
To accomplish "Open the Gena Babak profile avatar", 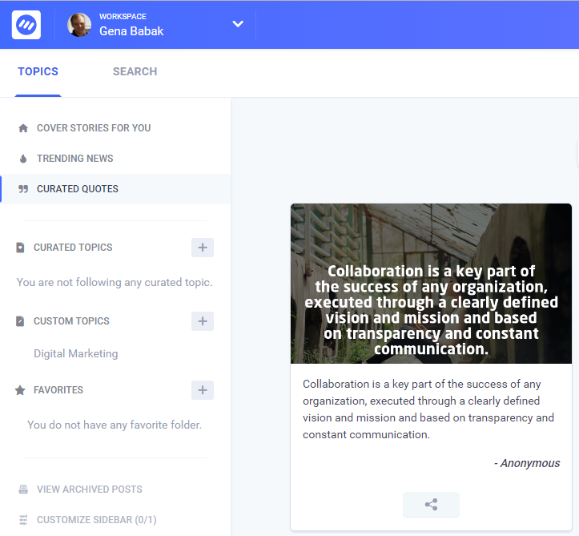I will tap(79, 25).
